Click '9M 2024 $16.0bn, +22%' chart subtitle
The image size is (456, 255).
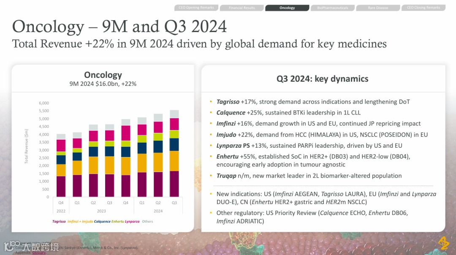tap(103, 84)
